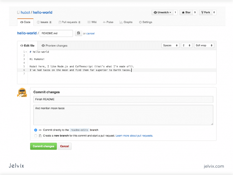
Task: Fork the hello-world repository
Action: coord(205,12)
